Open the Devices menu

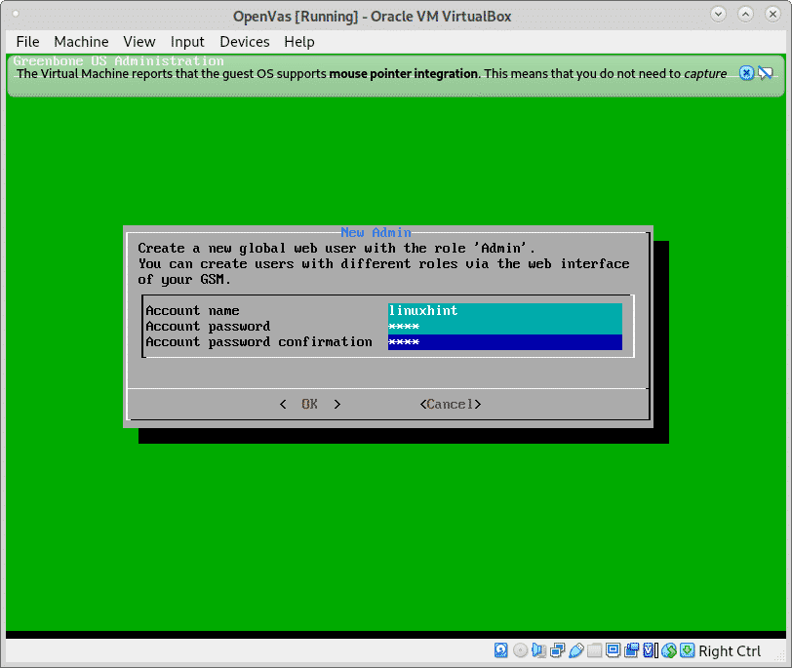(x=245, y=42)
